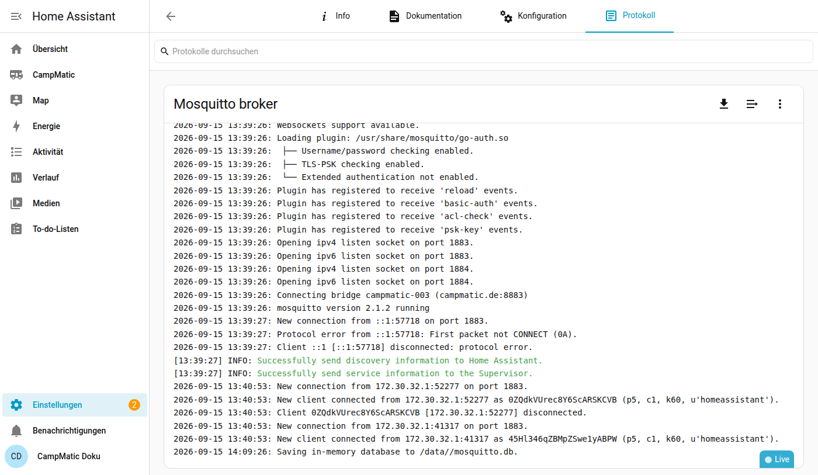Click the Protokoll tab icon

tap(611, 16)
